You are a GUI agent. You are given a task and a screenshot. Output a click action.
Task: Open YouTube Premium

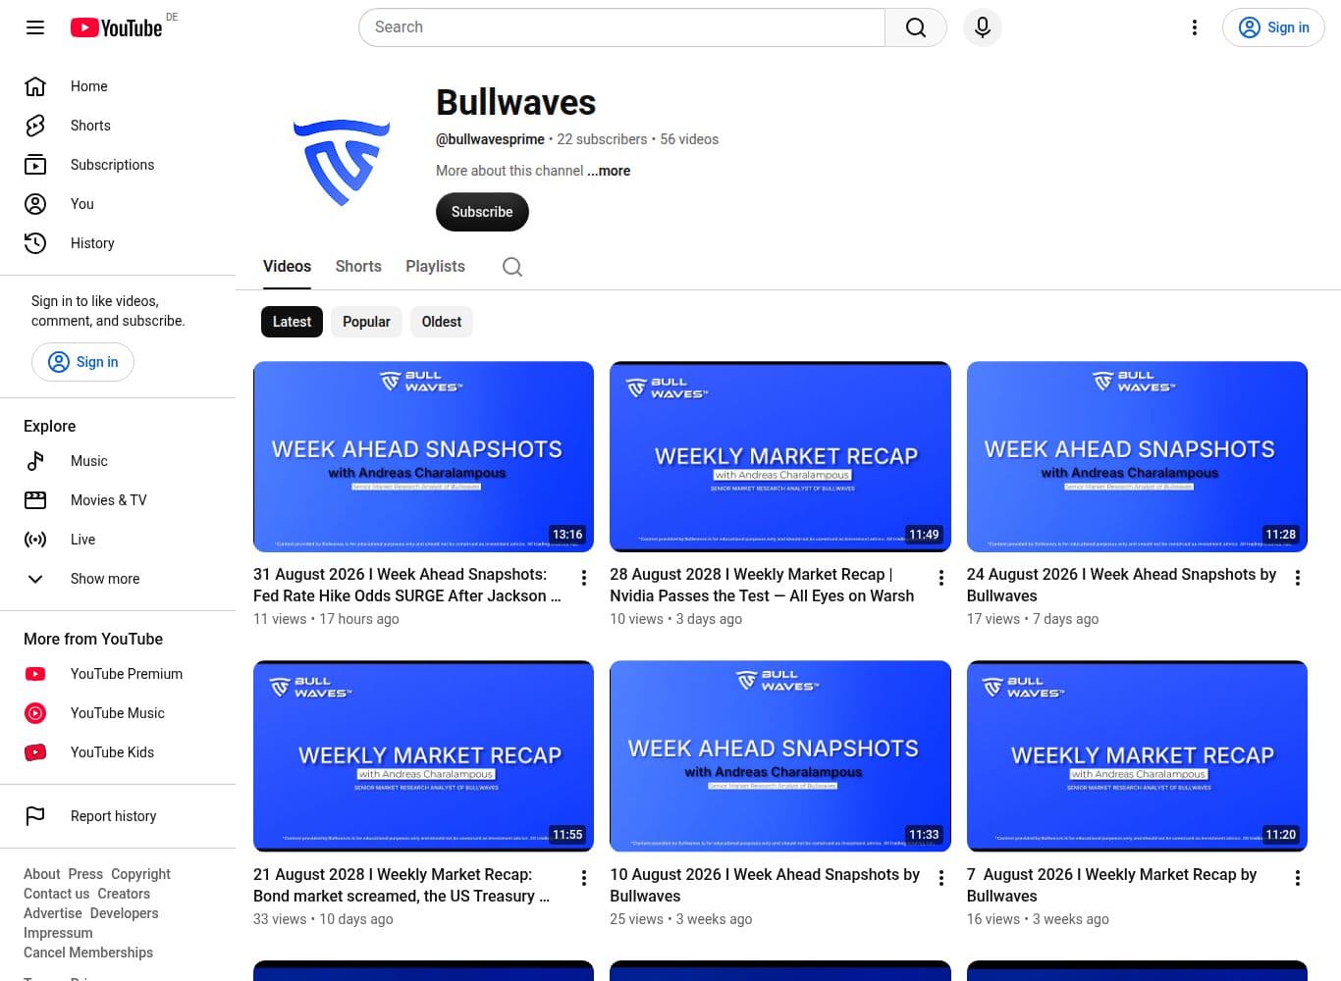[x=118, y=674]
